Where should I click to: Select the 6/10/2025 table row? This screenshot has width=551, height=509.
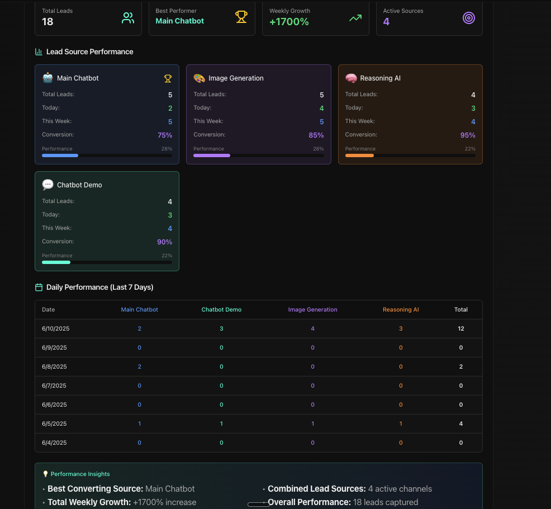click(258, 328)
